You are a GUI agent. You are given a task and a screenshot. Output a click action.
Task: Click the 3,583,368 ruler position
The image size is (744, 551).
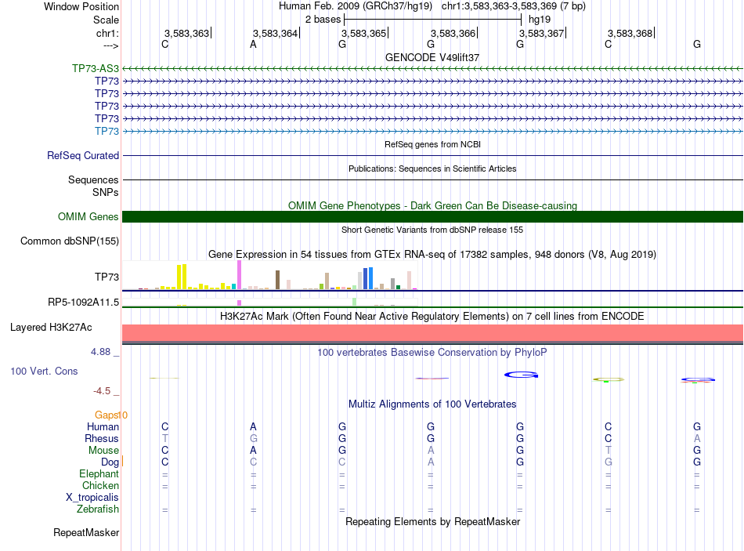pos(630,33)
